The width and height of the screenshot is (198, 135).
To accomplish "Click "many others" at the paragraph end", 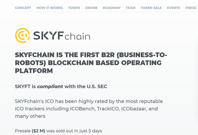I will pyautogui.click(x=30, y=116).
